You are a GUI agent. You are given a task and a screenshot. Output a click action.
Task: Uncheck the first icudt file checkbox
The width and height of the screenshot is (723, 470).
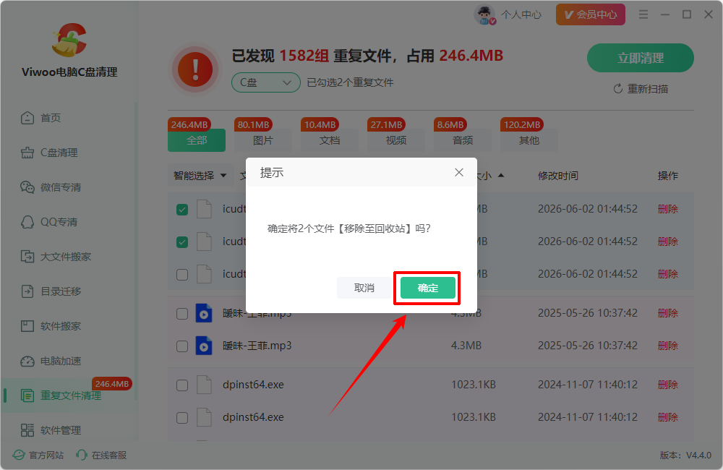(x=182, y=210)
